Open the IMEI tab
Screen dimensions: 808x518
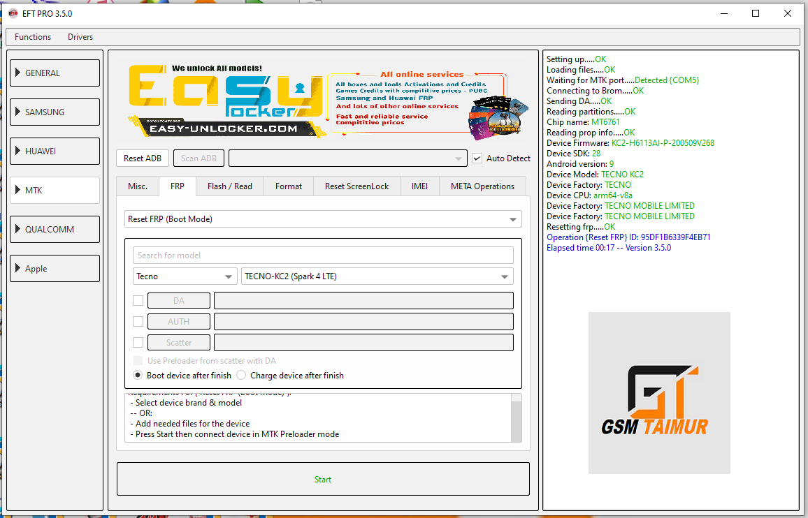point(419,186)
